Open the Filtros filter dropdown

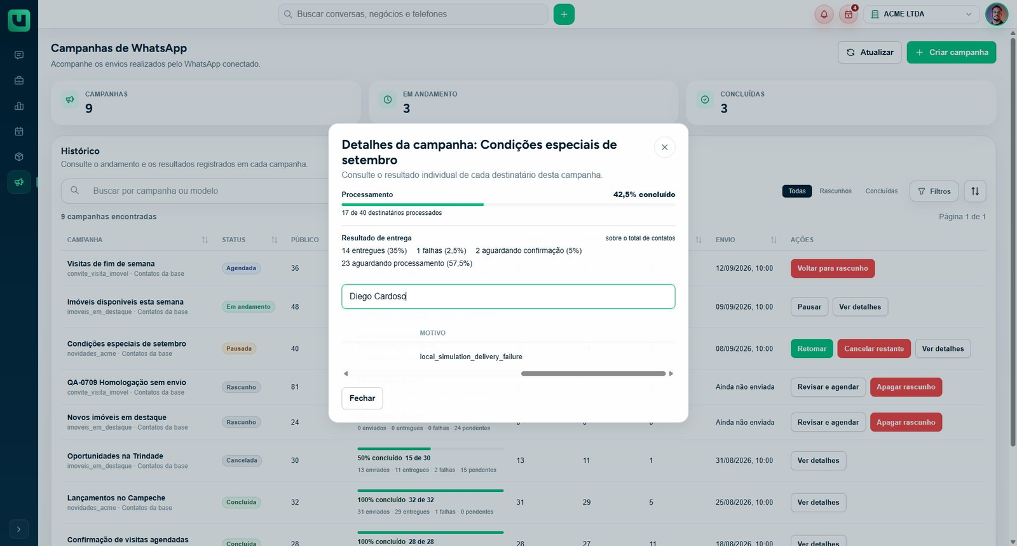[x=934, y=191]
